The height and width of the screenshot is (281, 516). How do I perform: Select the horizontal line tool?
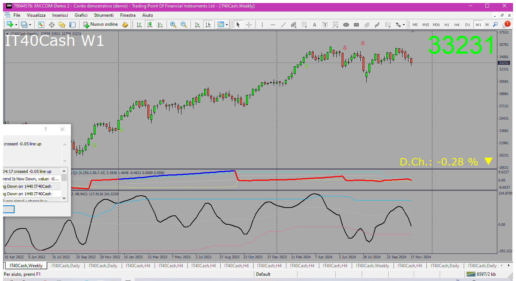[x=273, y=25]
